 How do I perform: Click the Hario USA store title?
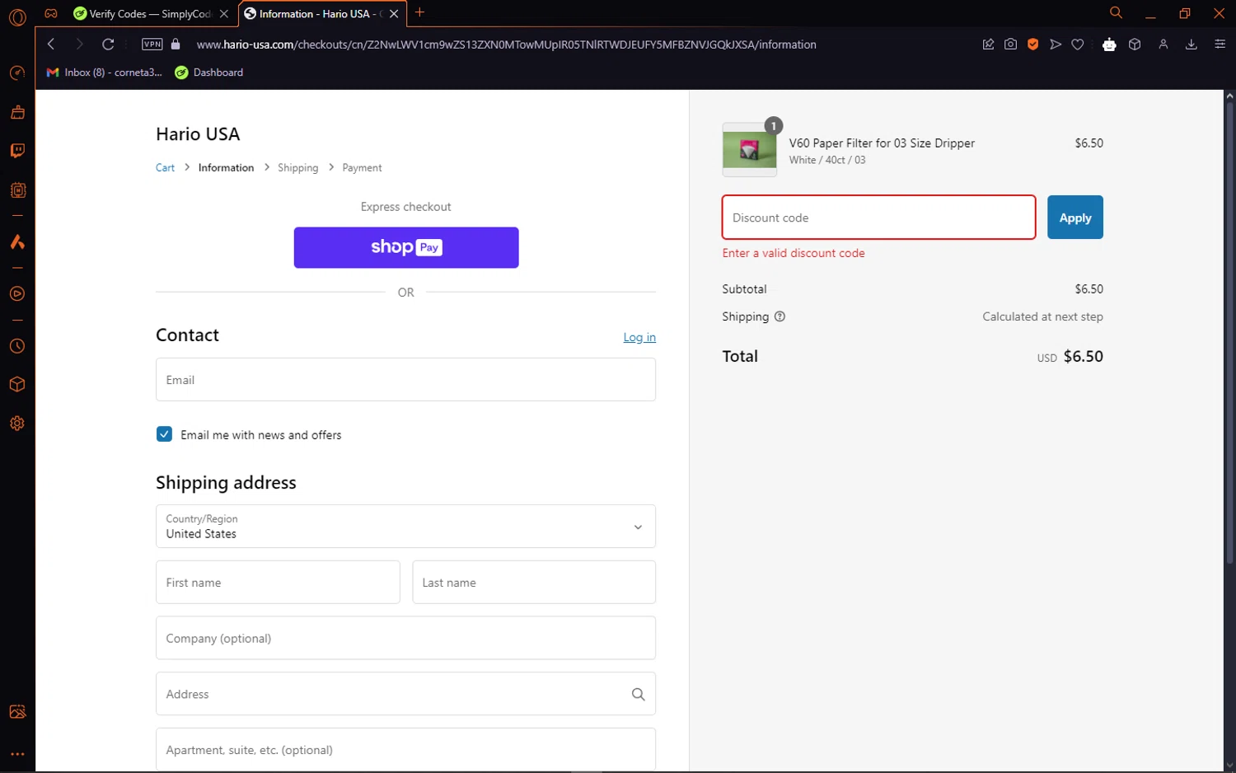[x=198, y=134]
